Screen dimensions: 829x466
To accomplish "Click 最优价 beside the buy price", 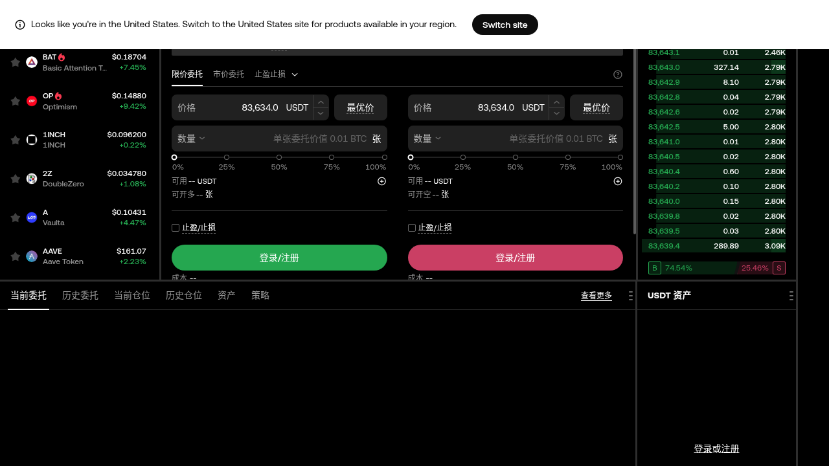I will coord(361,107).
